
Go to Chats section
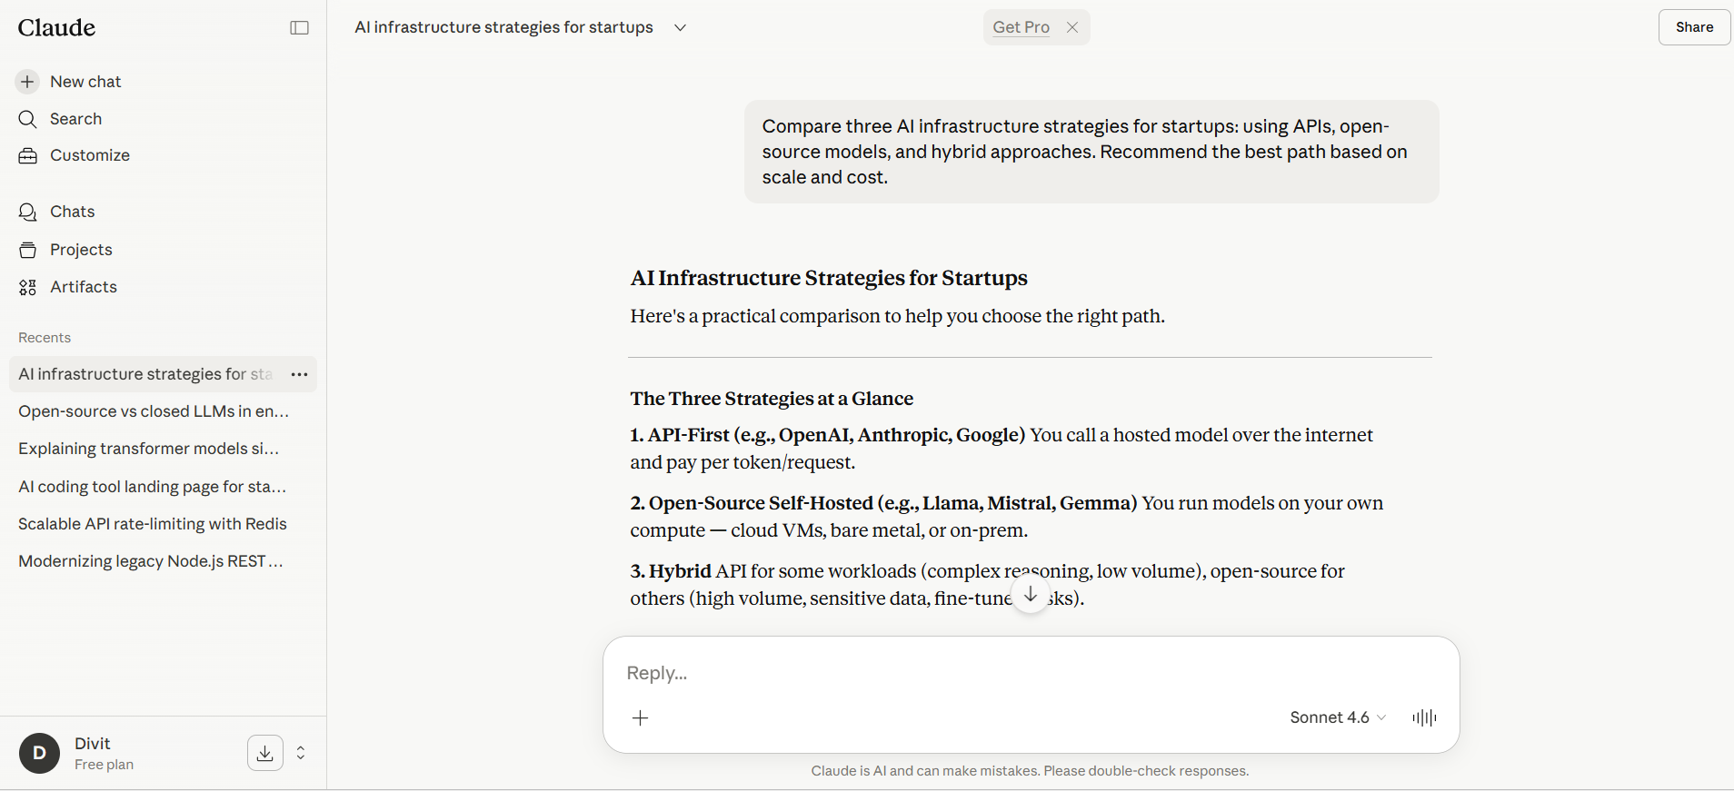tap(73, 212)
